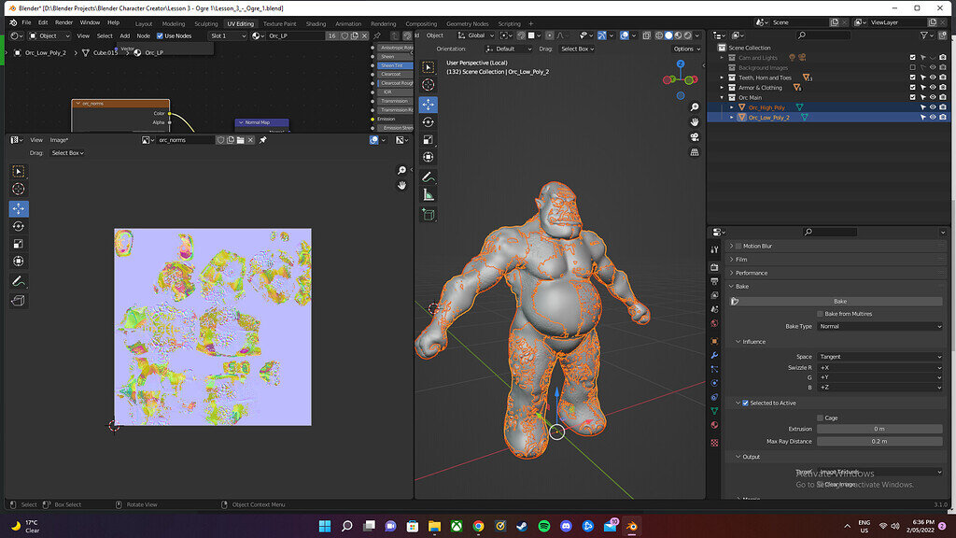Toggle Motion Blur checkbox
This screenshot has height=538, width=956.
[x=738, y=246]
